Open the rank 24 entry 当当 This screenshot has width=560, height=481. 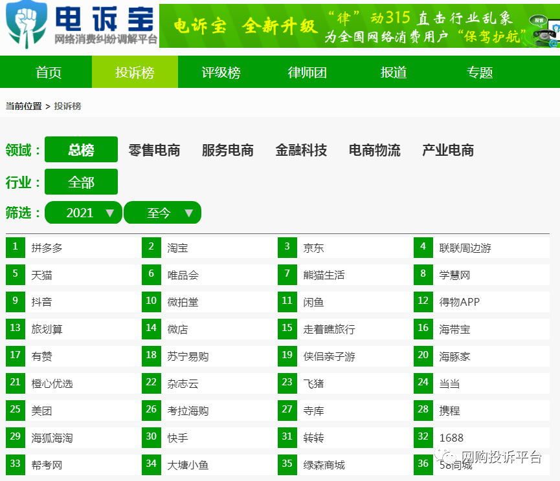point(449,383)
